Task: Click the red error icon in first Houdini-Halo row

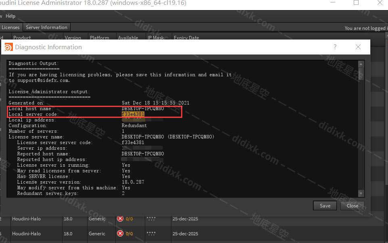Action: [120, 218]
